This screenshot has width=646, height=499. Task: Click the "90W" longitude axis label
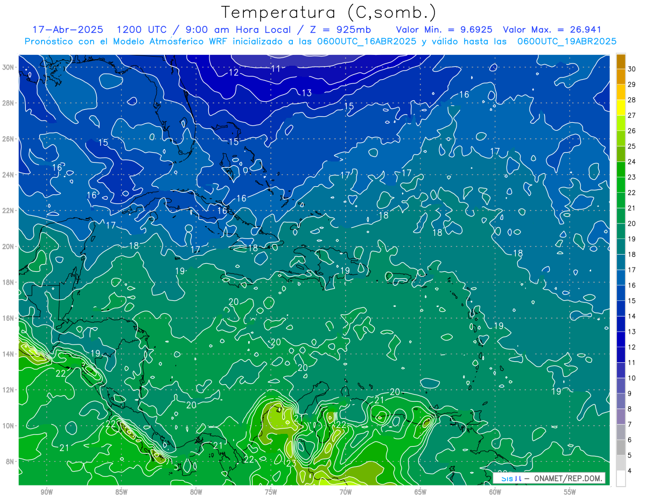click(46, 492)
